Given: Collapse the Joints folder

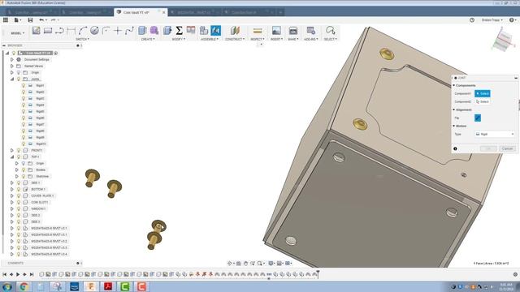Looking at the screenshot, I should coord(12,79).
